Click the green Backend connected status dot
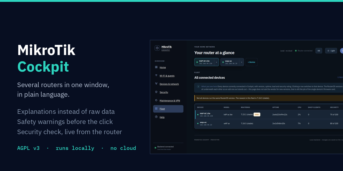The image size is (343, 171). 155,147
